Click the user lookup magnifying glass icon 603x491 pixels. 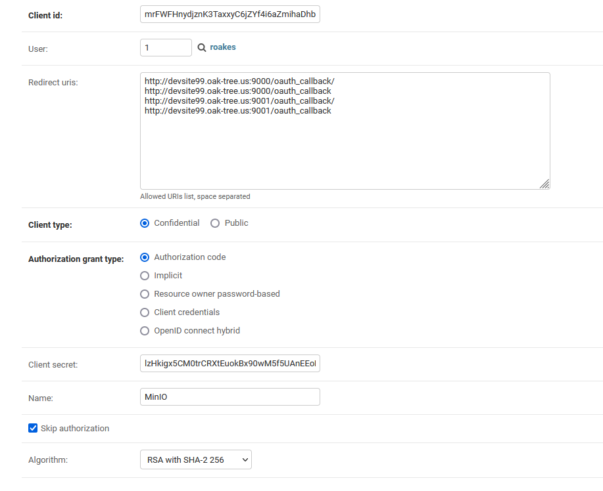pyautogui.click(x=201, y=47)
